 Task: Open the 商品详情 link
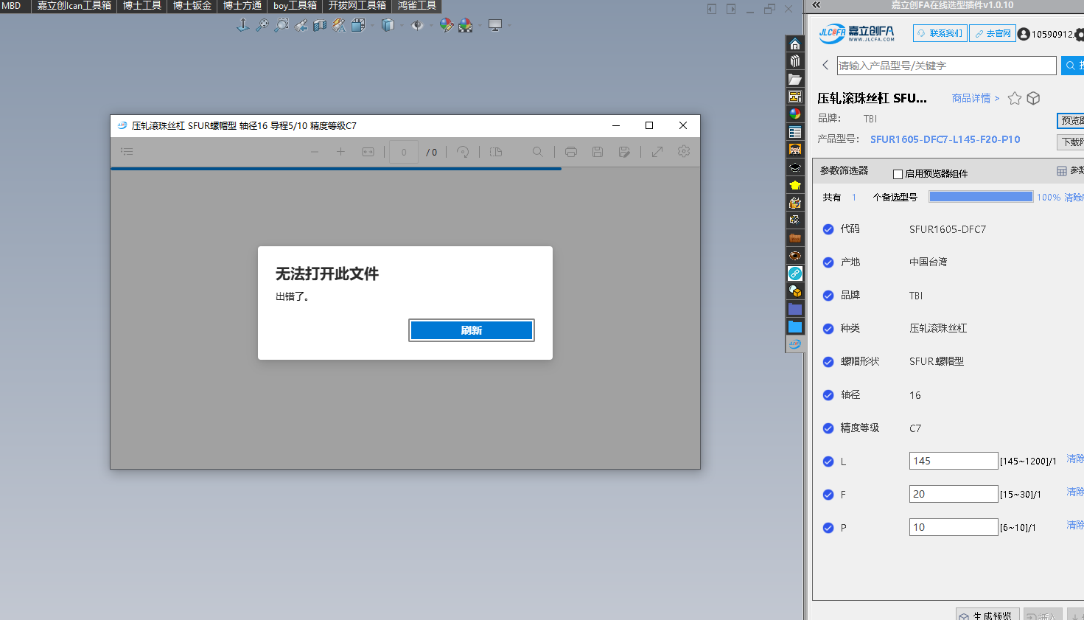pos(975,98)
